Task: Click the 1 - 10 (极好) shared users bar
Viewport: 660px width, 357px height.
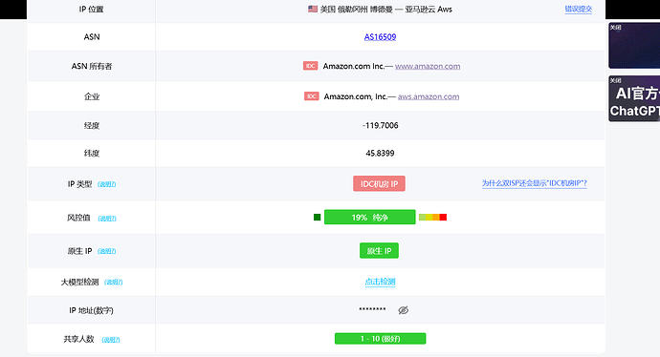Action: (x=380, y=339)
